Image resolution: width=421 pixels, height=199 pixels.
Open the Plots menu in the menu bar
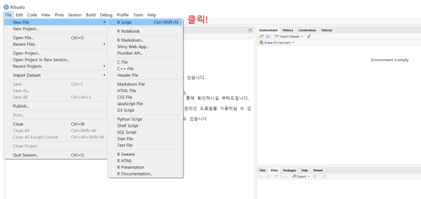point(59,15)
